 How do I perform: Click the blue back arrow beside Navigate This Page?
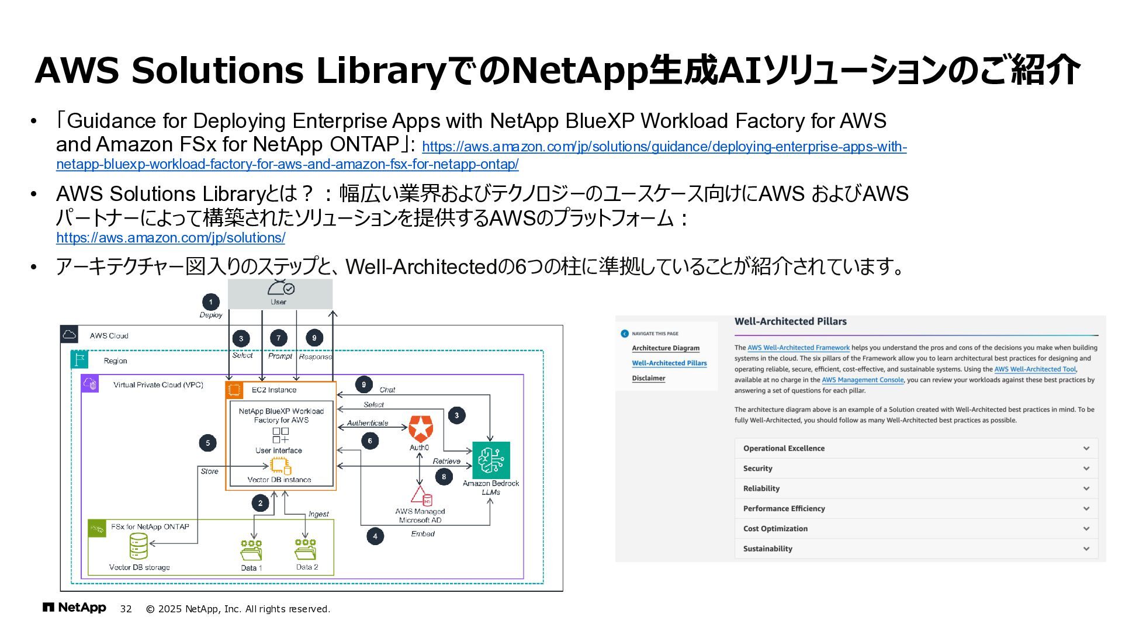[625, 334]
